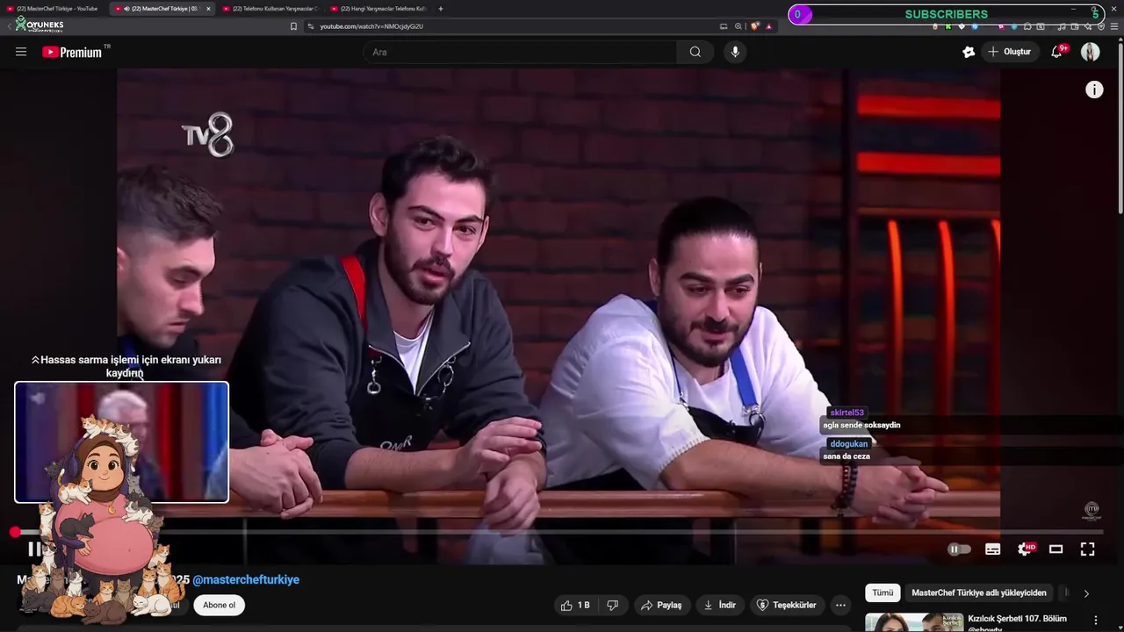Open the browser main hamburger menu
This screenshot has width=1124, height=632.
click(1114, 26)
